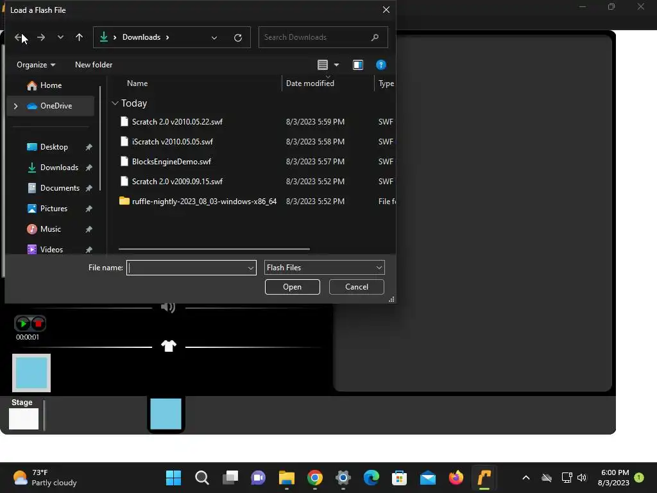Open Videos quick access folder
657x493 pixels.
(51, 250)
